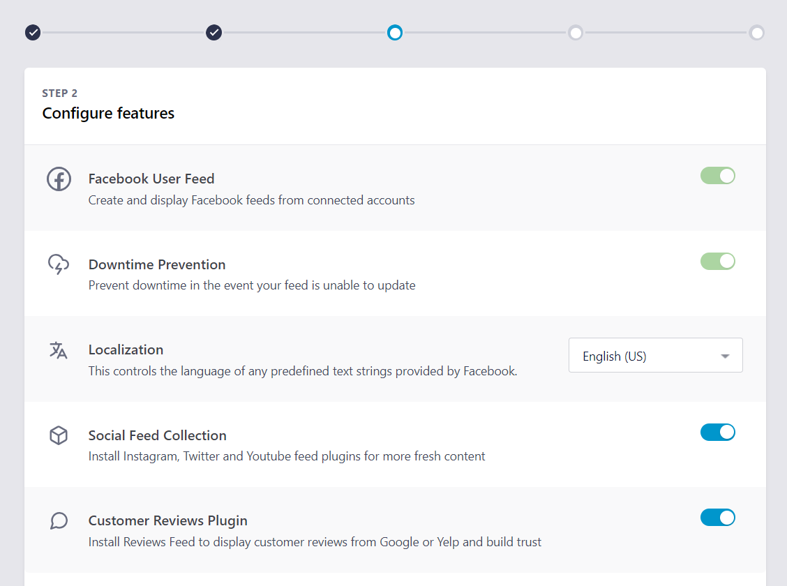
Task: Turn off Customer Reviews Plugin toggle
Action: (717, 518)
